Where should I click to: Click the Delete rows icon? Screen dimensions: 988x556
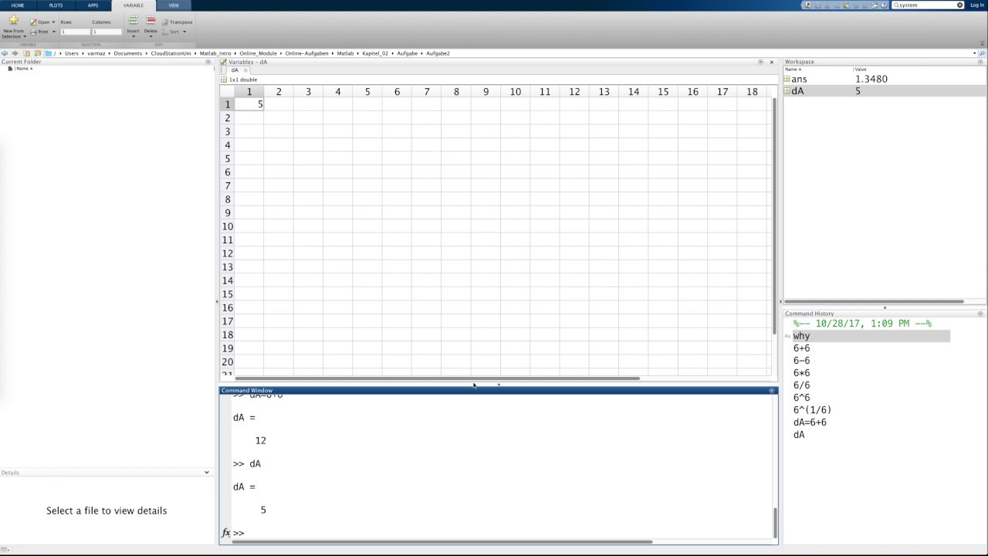151,20
